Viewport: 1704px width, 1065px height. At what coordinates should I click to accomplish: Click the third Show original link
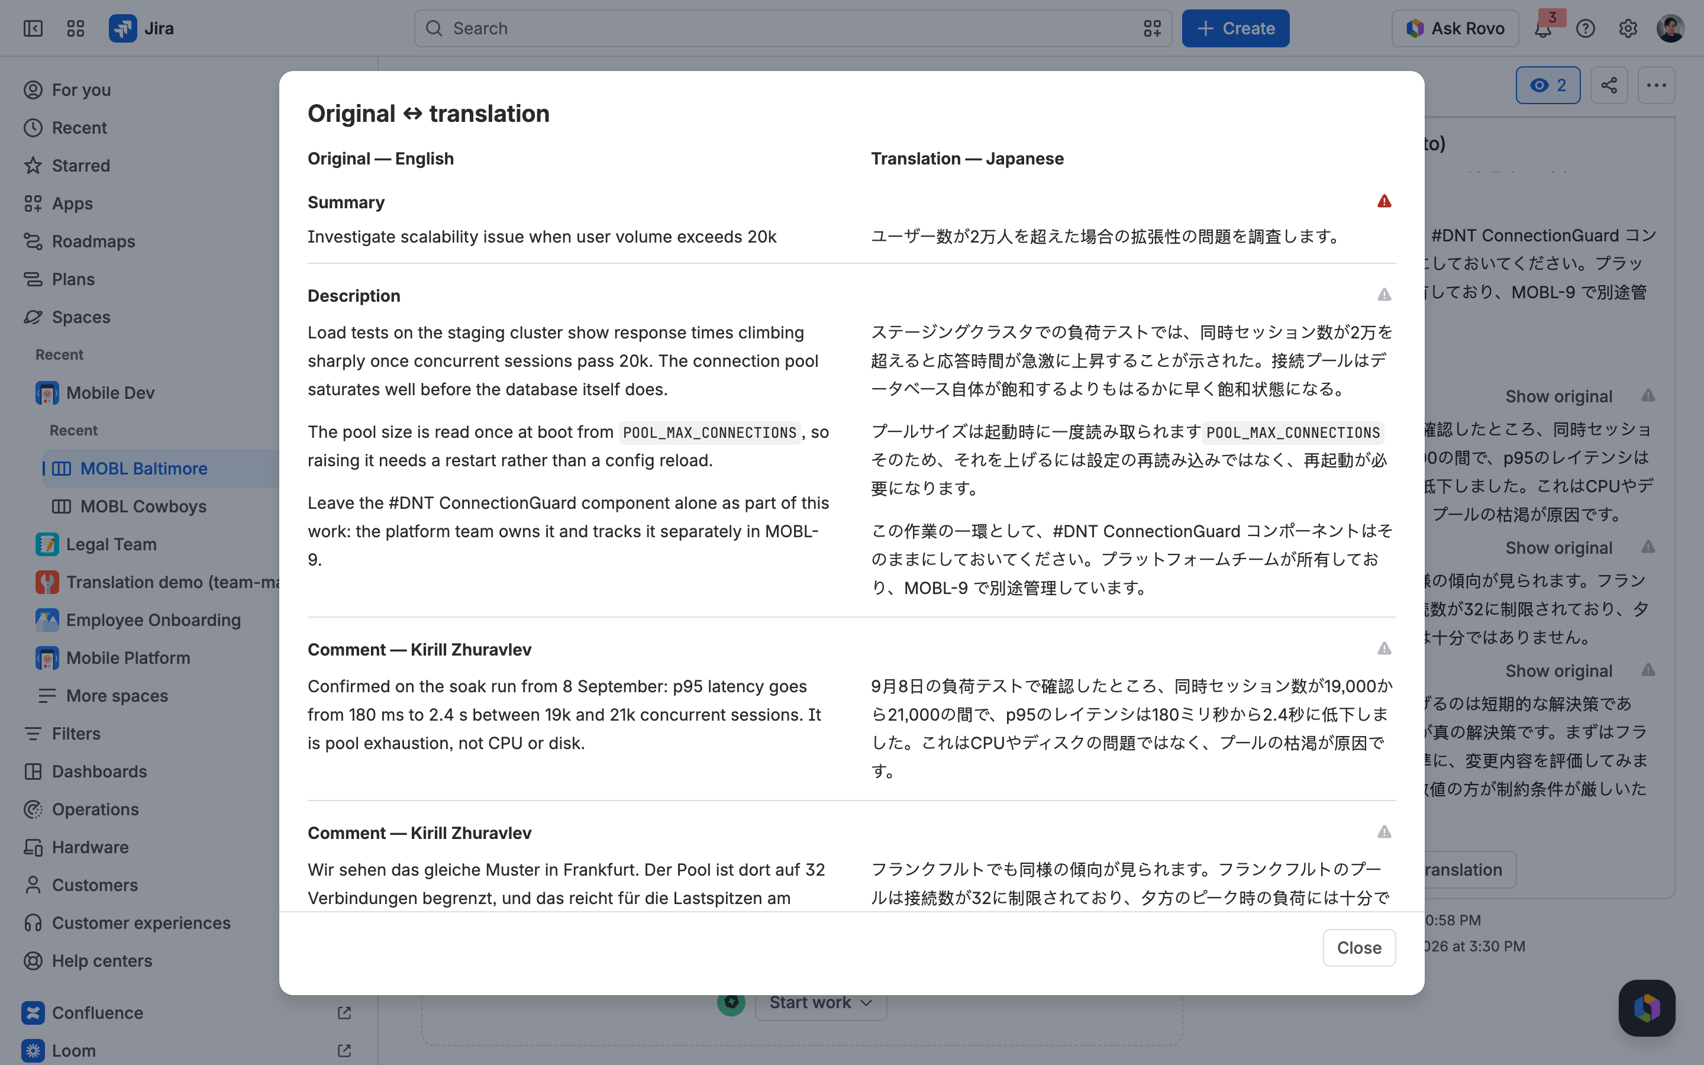pos(1558,672)
